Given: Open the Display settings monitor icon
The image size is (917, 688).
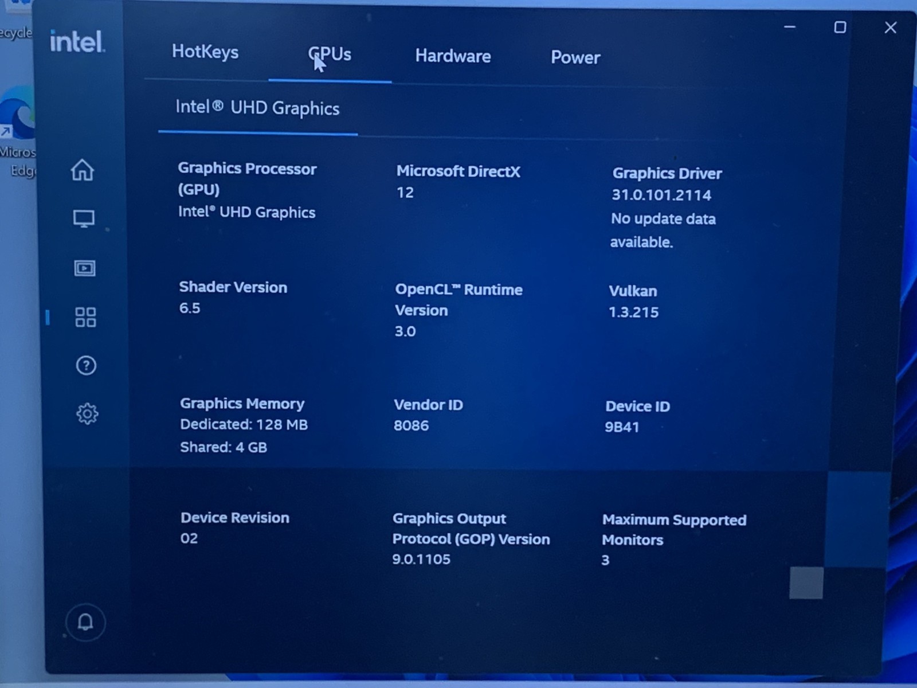Looking at the screenshot, I should [84, 218].
